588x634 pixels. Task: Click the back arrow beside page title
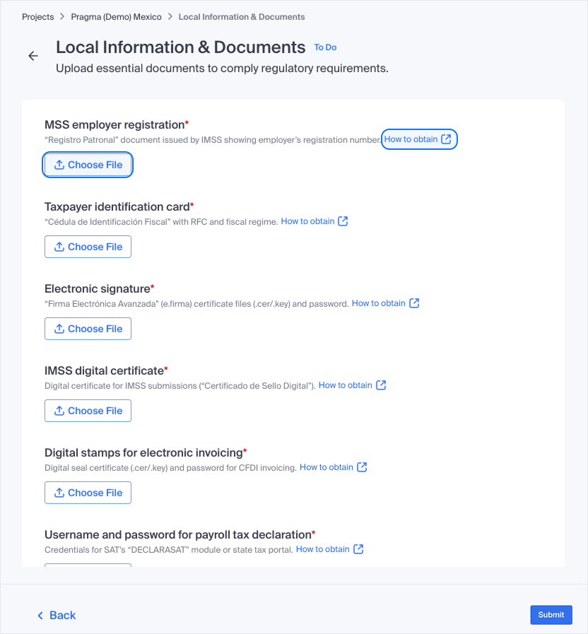point(33,56)
